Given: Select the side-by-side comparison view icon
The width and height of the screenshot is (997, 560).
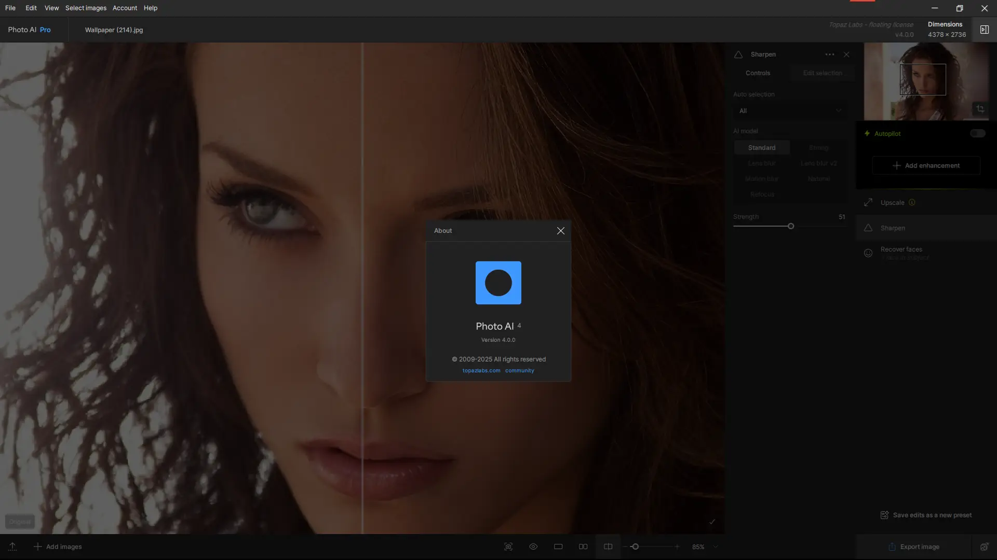Looking at the screenshot, I should pyautogui.click(x=583, y=547).
